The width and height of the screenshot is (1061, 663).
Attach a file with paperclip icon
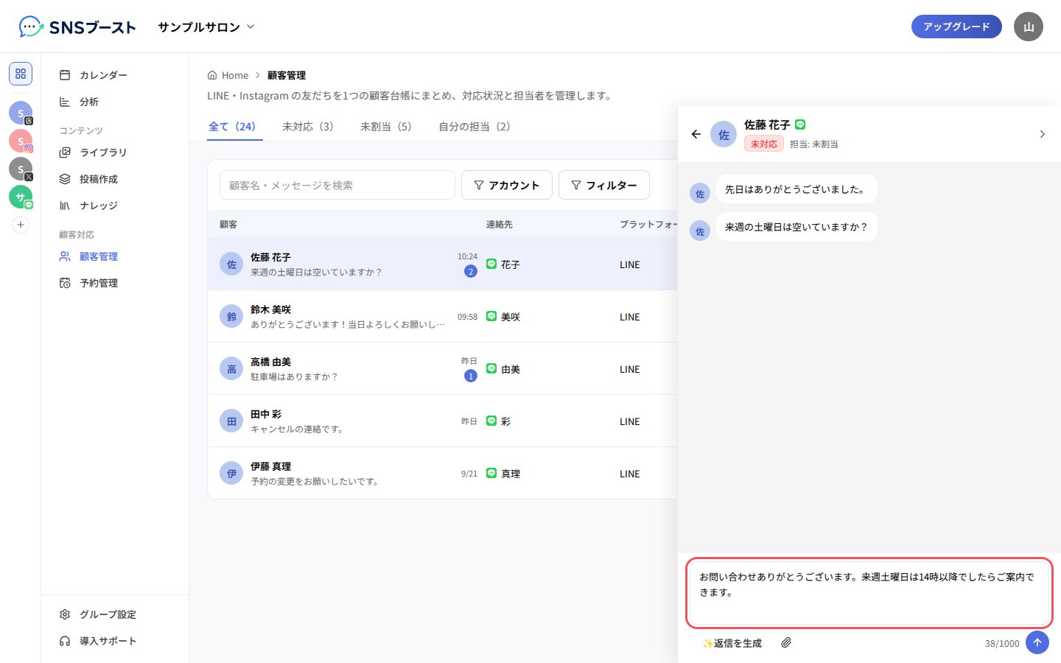coord(786,643)
